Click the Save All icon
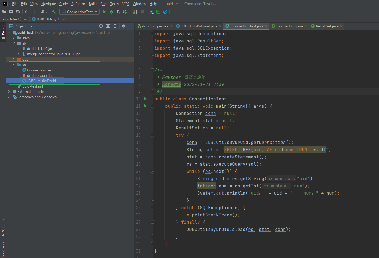This screenshot has height=258, width=379. click(11, 12)
